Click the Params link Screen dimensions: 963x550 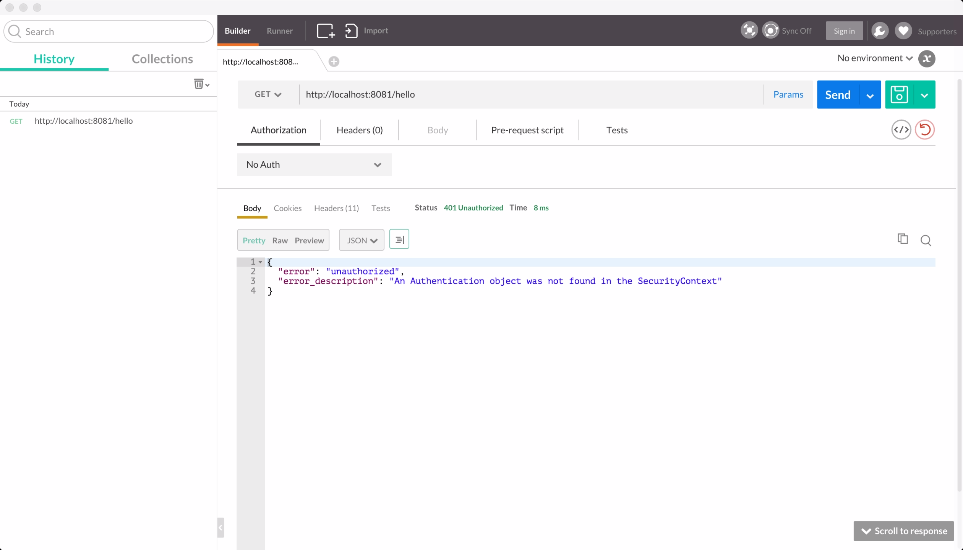coord(788,94)
